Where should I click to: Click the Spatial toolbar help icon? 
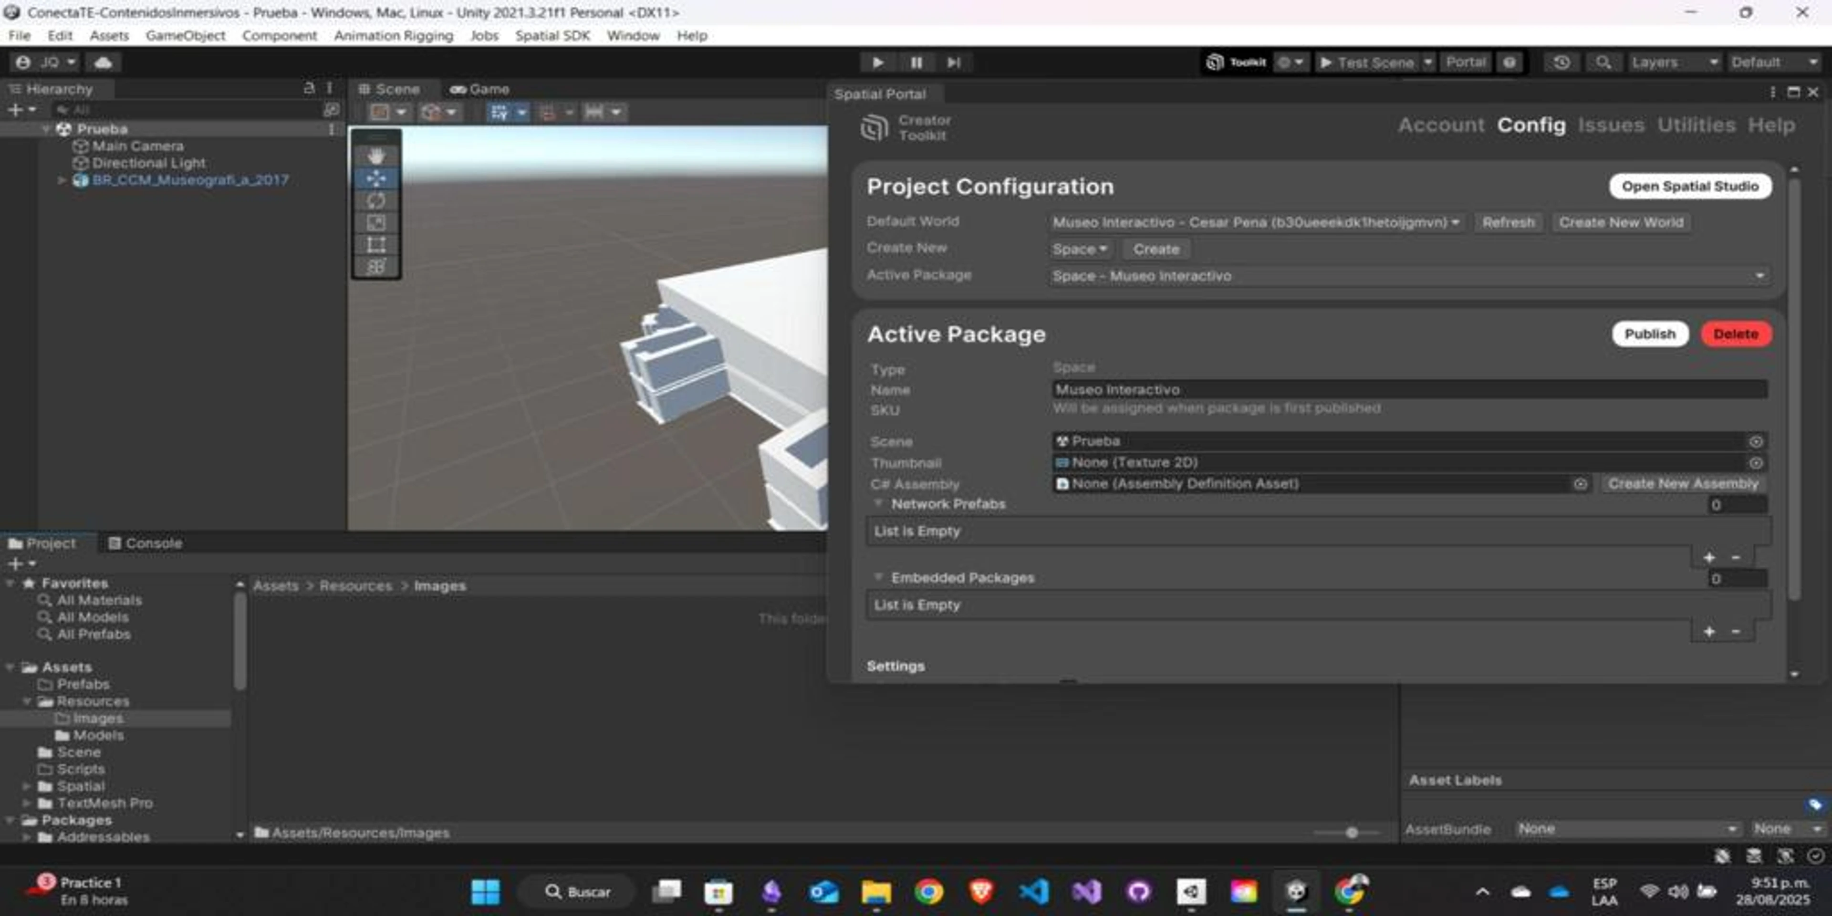click(x=1509, y=62)
